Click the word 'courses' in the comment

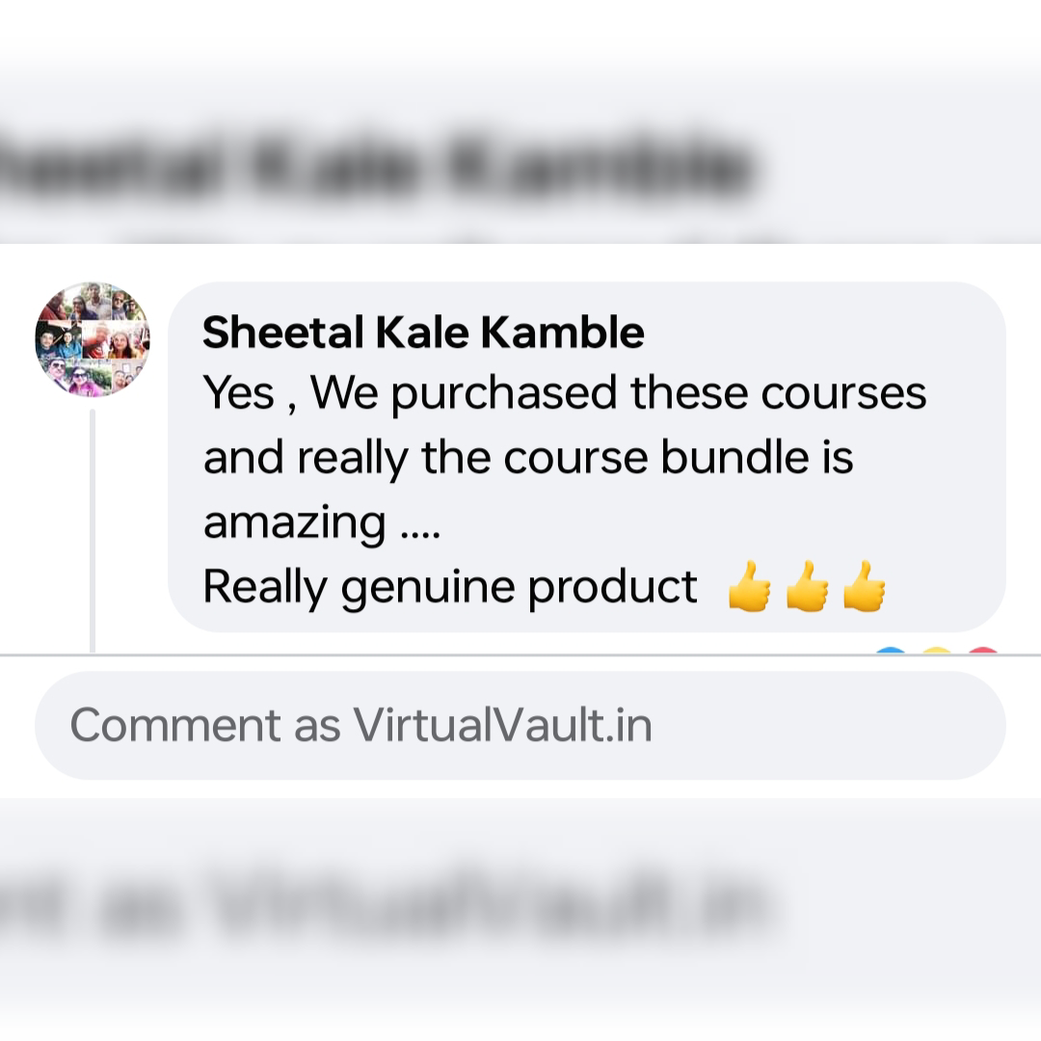[843, 393]
